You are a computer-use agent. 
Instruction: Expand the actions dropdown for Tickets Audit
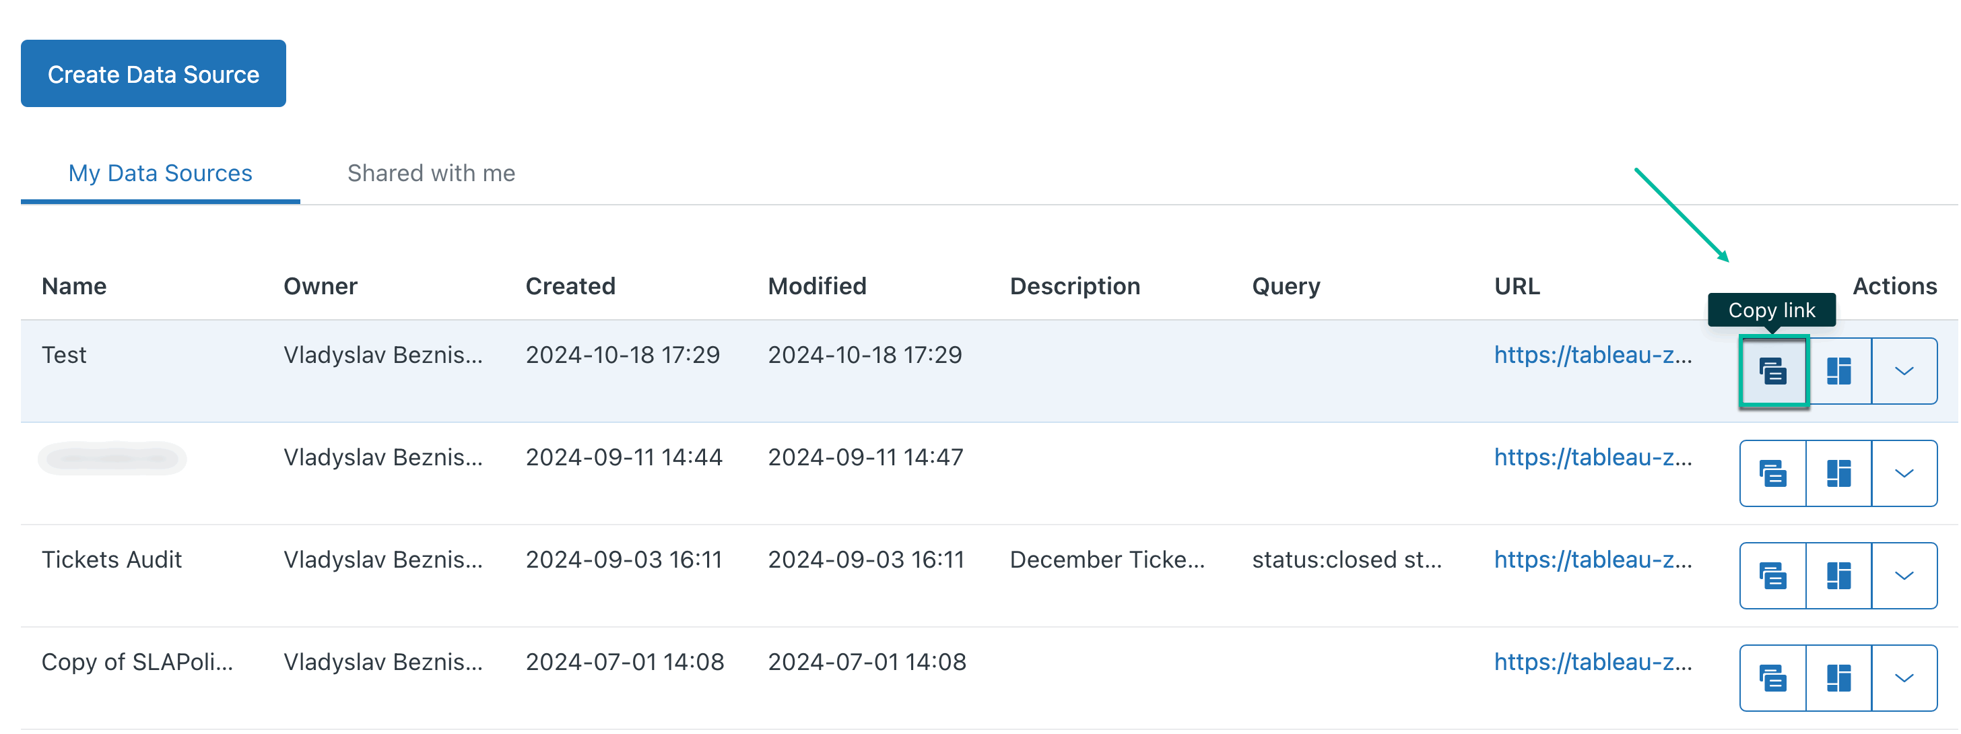coord(1904,575)
